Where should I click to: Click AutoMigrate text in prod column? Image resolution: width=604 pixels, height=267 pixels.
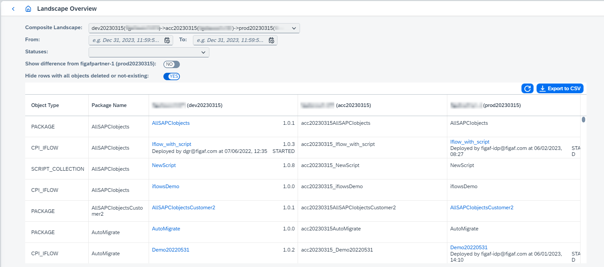click(x=464, y=229)
